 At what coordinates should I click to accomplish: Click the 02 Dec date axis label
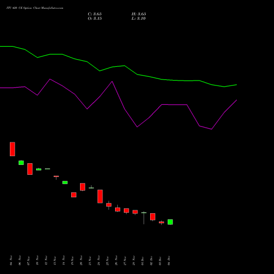pyautogui.click(x=151, y=260)
